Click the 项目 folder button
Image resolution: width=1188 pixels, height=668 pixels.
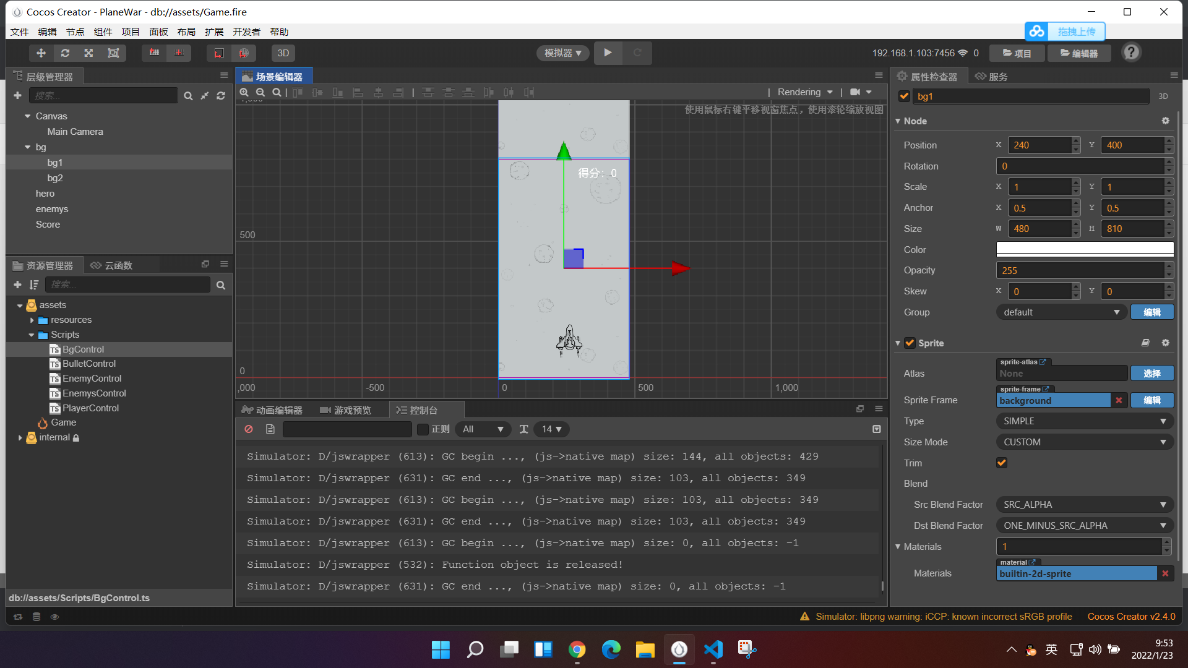pyautogui.click(x=1017, y=53)
